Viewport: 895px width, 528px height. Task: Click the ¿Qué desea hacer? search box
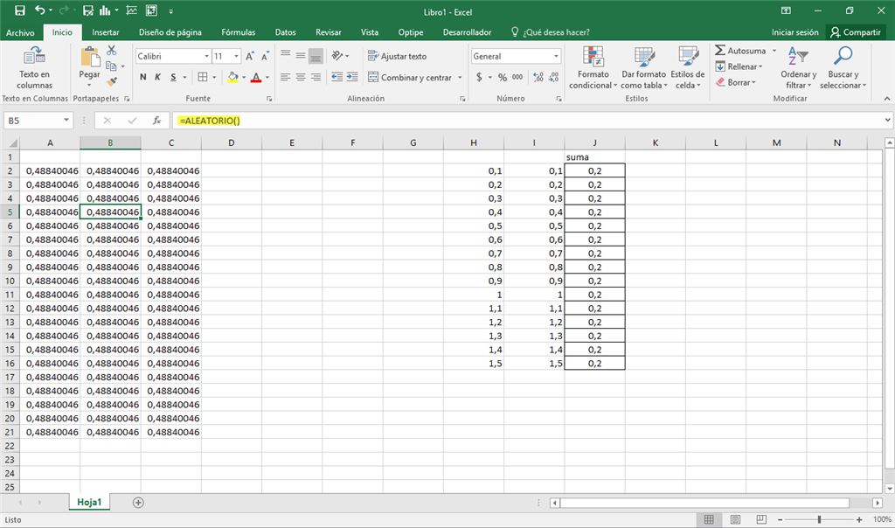click(x=551, y=32)
